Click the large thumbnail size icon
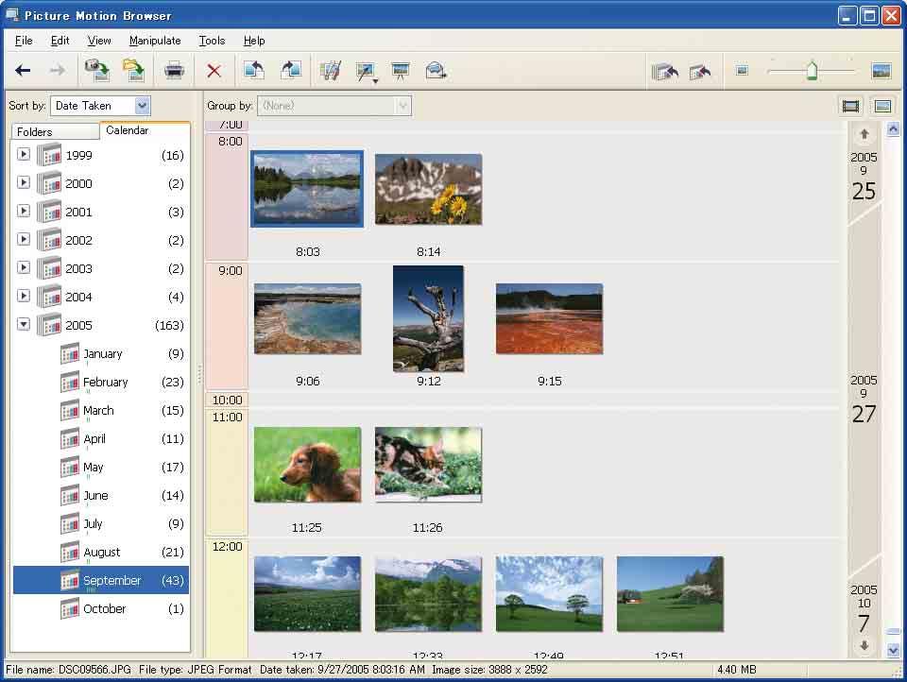 (881, 71)
